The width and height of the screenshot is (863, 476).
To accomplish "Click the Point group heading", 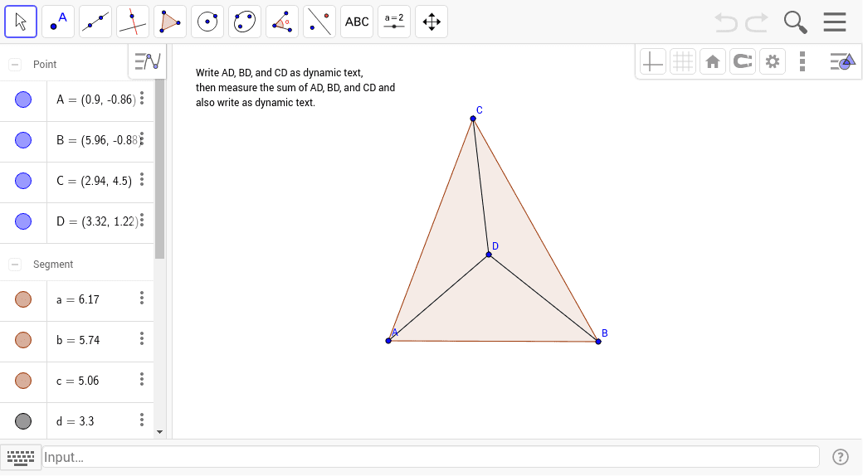I will [45, 65].
